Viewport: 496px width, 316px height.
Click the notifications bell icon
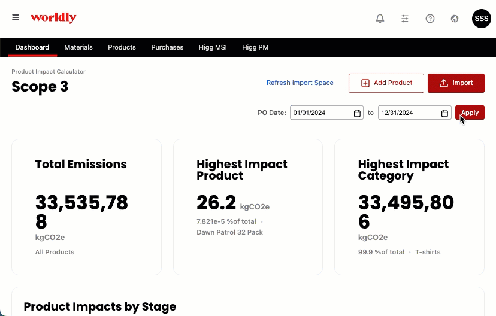click(380, 19)
